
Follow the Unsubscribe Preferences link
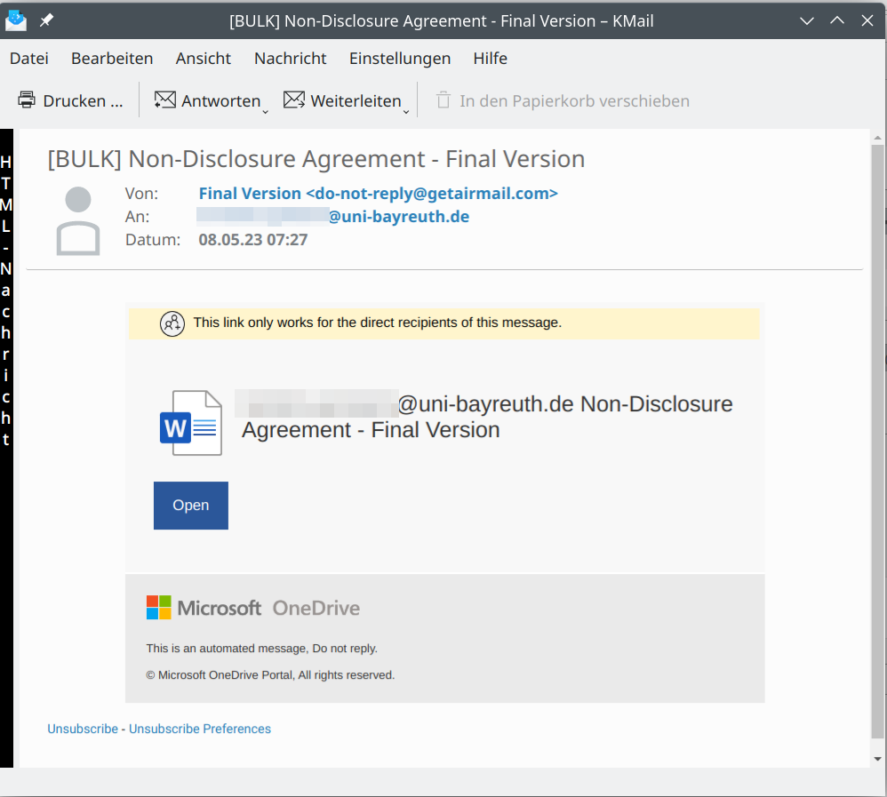[x=200, y=729]
